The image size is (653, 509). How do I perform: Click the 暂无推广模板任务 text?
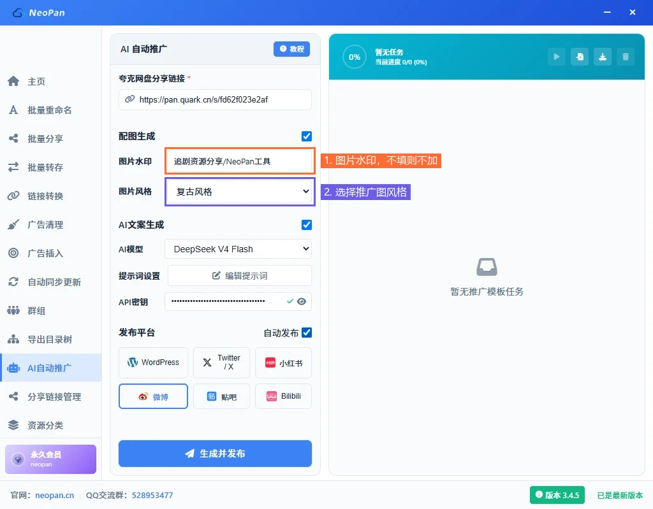tap(487, 291)
